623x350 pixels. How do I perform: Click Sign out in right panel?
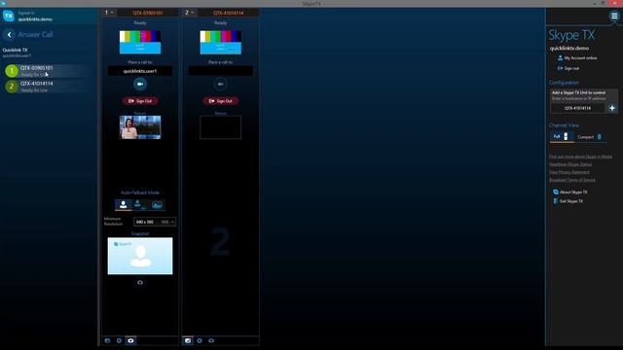point(568,68)
